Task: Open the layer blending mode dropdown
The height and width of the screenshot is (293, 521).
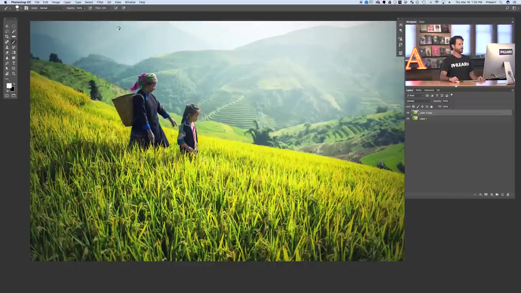Action: pyautogui.click(x=419, y=101)
